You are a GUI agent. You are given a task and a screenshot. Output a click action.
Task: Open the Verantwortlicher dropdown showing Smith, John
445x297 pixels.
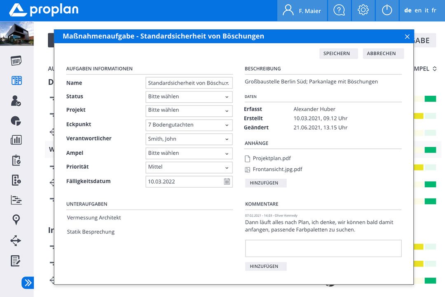pyautogui.click(x=189, y=139)
